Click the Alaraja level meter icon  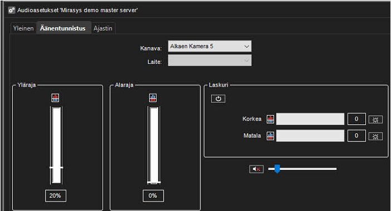pos(153,98)
